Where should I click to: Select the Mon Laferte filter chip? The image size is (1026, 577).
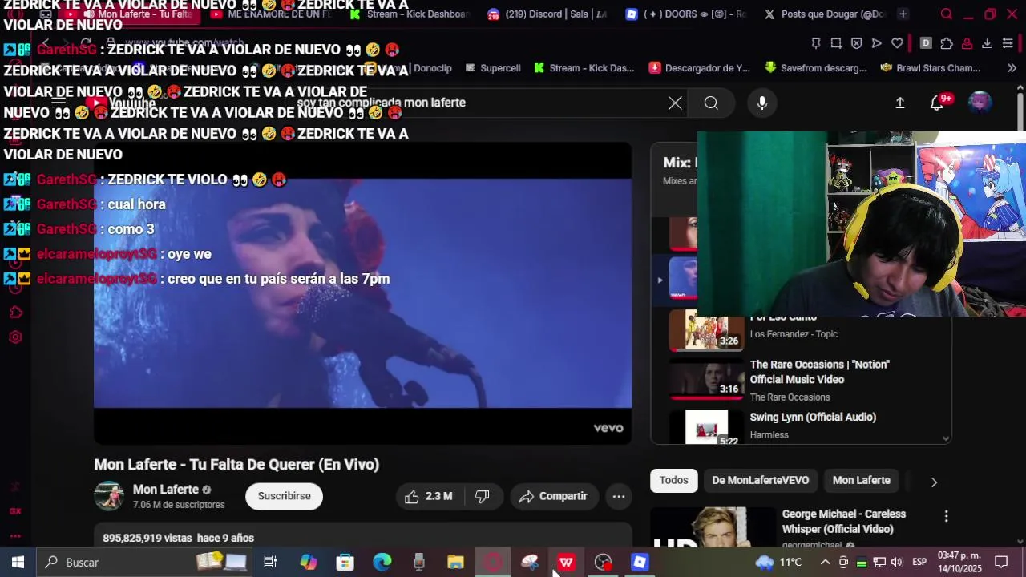pyautogui.click(x=861, y=481)
